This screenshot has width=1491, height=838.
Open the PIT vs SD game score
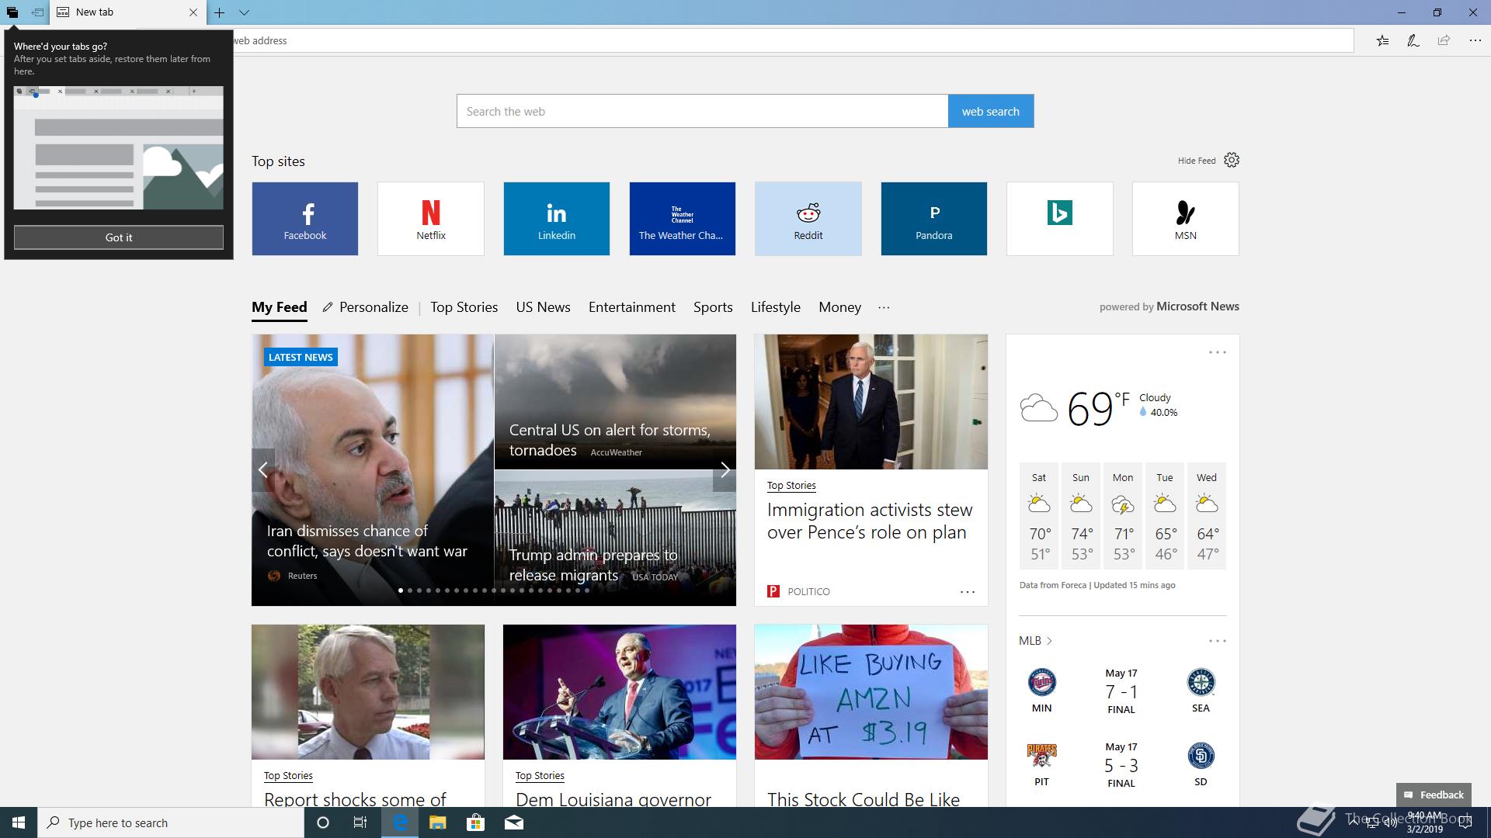pos(1121,765)
